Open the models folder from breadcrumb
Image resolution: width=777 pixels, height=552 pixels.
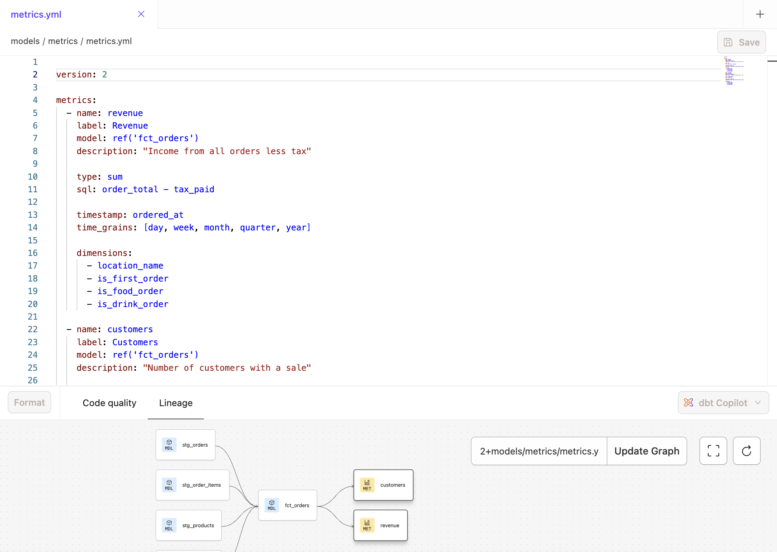[25, 41]
